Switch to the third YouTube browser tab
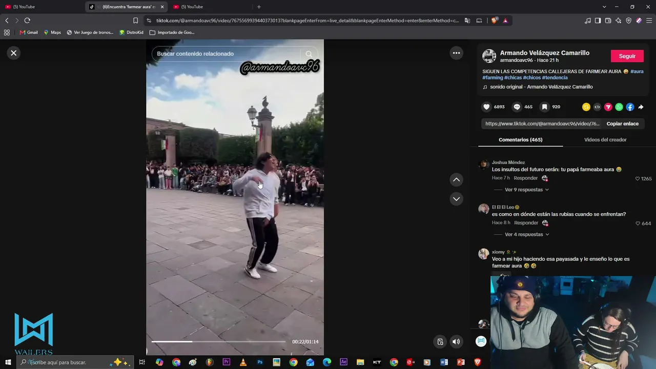Screen dimensions: 656x369 point(209,7)
